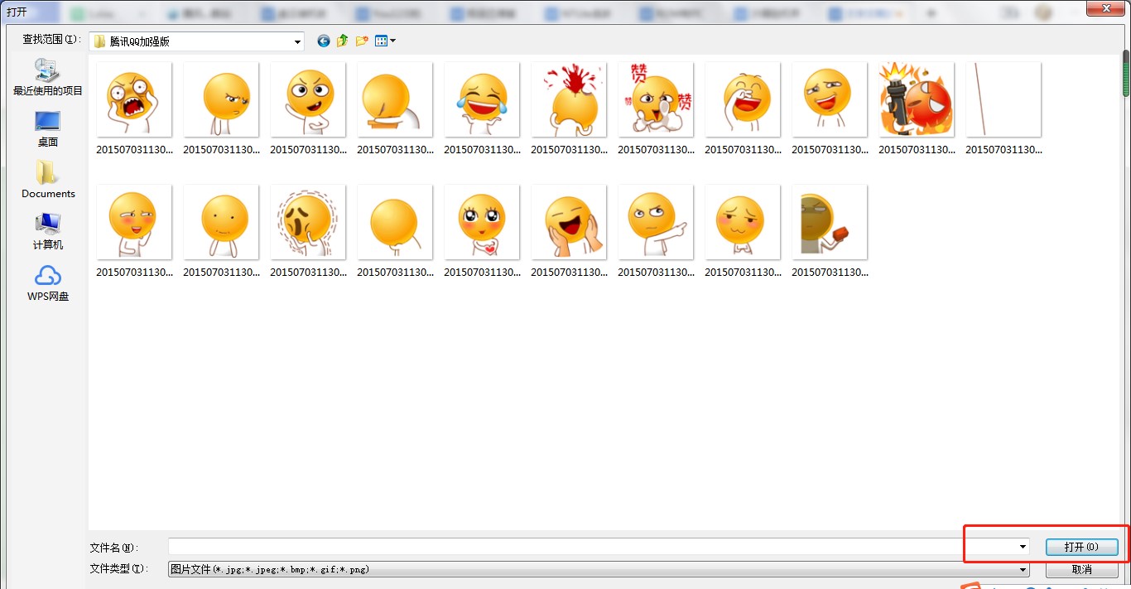Image resolution: width=1131 pixels, height=589 pixels.
Task: Open 桌面 from the sidebar
Action: (x=47, y=131)
